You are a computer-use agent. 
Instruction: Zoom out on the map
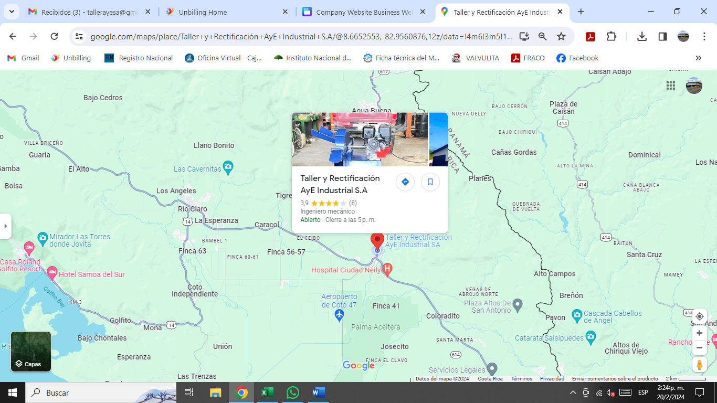click(699, 347)
